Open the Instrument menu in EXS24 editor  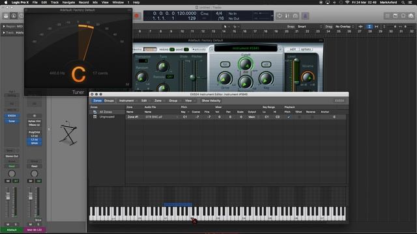[128, 101]
